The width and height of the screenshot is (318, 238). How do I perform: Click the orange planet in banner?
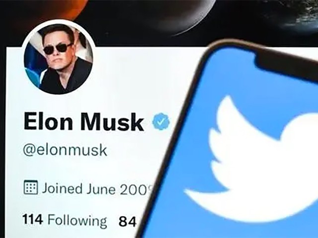point(74,8)
